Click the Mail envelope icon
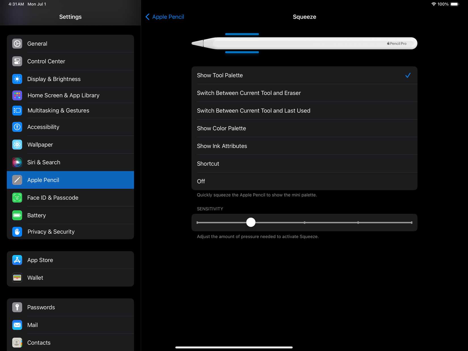The image size is (468, 351). pos(17,325)
